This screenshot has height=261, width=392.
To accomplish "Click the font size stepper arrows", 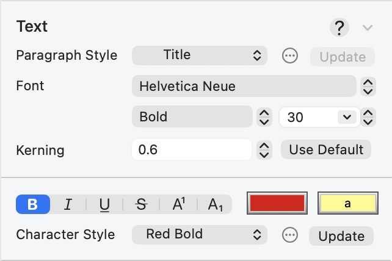I will (368, 117).
